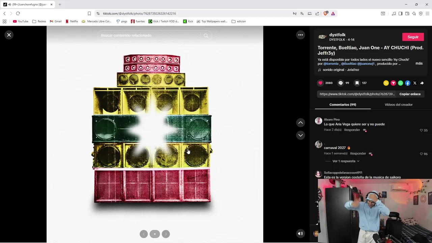Open Leo AI sparkle icon
This screenshot has width=432, height=243.
pos(414,13)
